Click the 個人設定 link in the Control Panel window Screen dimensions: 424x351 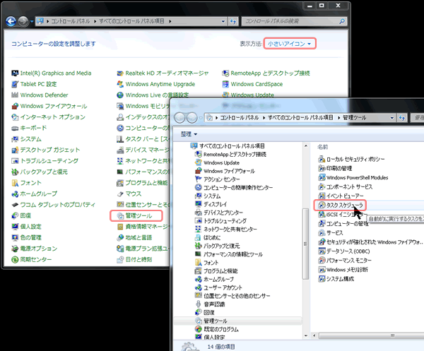pyautogui.click(x=31, y=227)
